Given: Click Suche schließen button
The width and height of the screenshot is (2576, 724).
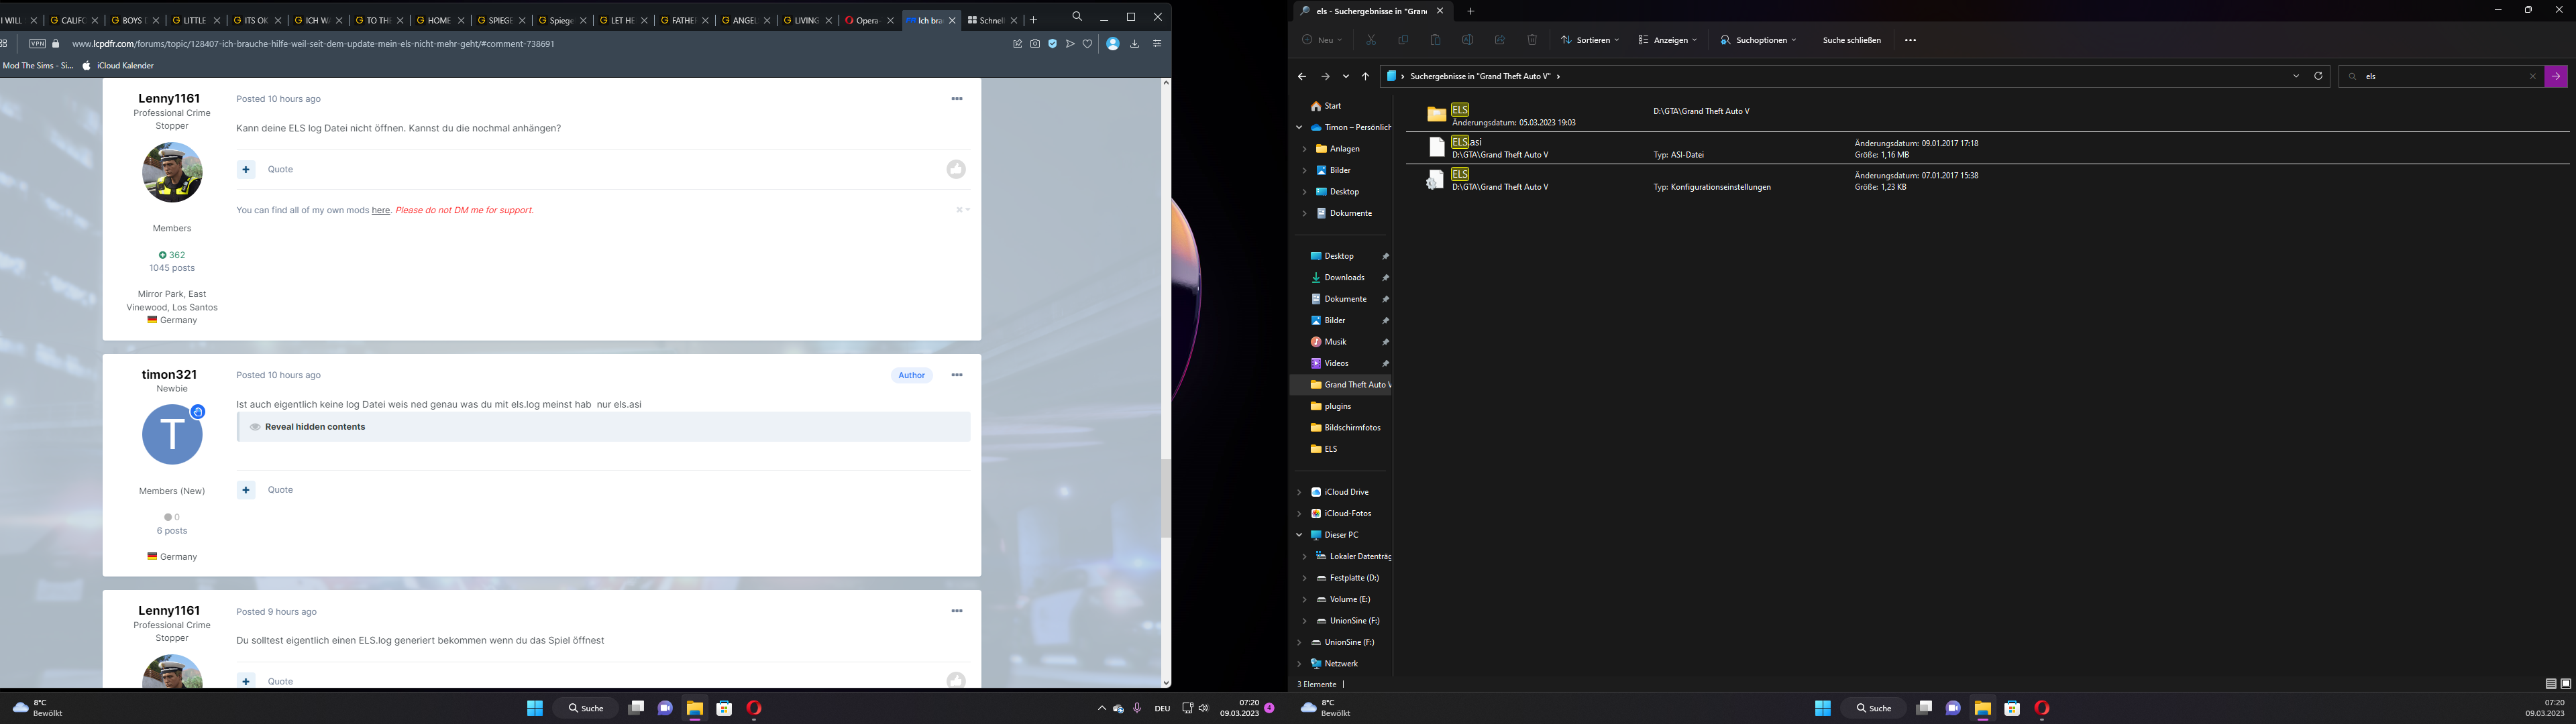Looking at the screenshot, I should click(1851, 40).
